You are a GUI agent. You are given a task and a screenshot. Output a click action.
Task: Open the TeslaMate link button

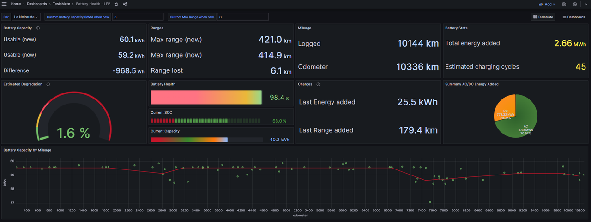[x=543, y=17]
